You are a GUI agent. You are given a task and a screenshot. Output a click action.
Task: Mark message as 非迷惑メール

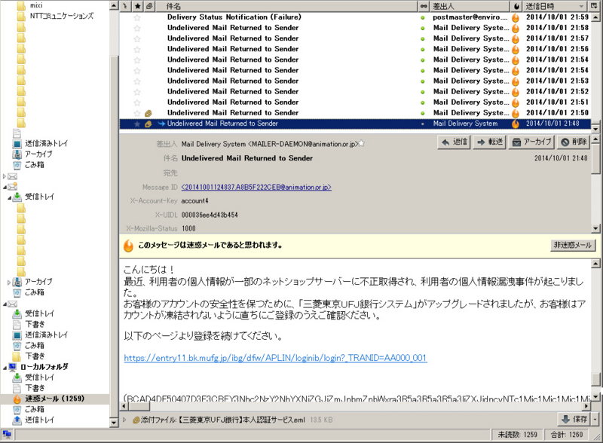click(573, 246)
